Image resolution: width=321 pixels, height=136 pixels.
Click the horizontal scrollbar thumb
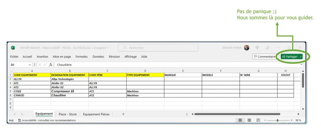coord(237,114)
